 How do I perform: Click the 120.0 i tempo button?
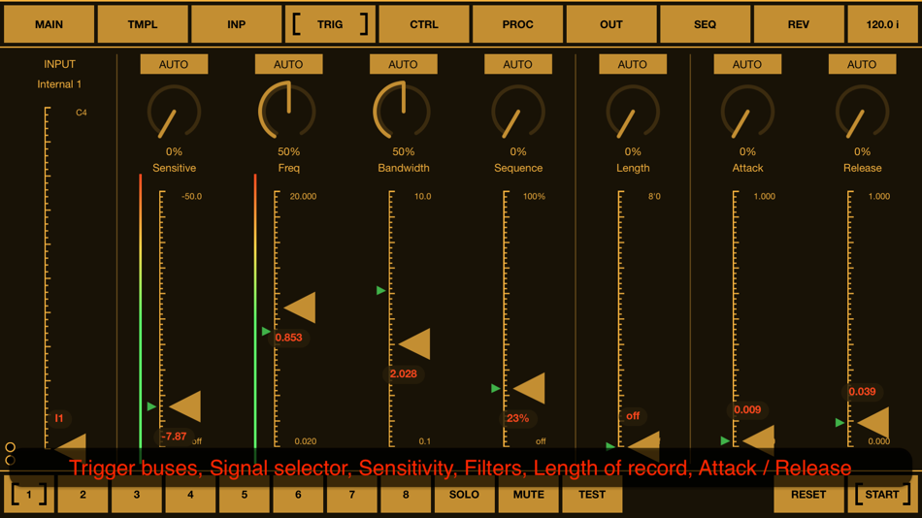[x=882, y=24]
